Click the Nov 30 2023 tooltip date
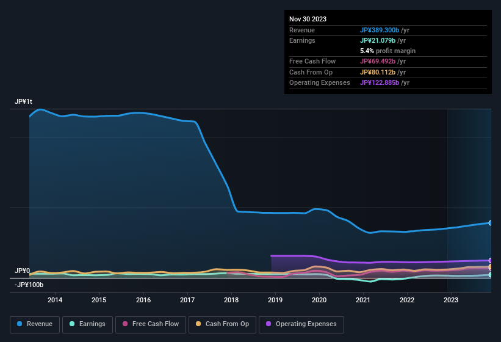The width and height of the screenshot is (501, 342). click(308, 19)
